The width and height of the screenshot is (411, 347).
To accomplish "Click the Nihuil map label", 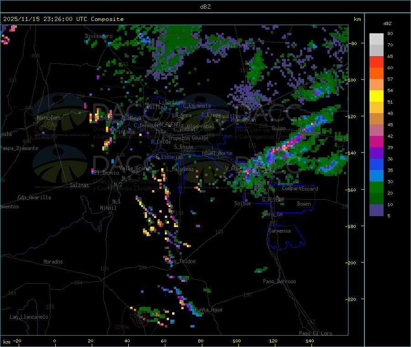I will 108,208.
